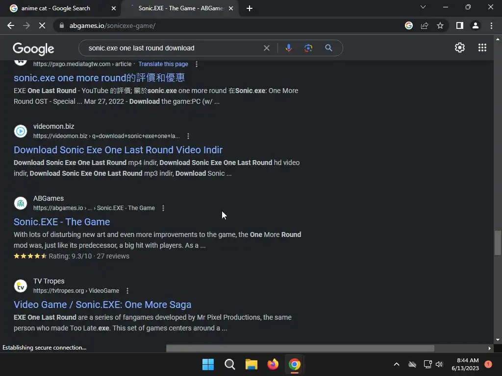The width and height of the screenshot is (502, 376).
Task: Select the Sonic.EXE - The Game tab
Action: [181, 8]
